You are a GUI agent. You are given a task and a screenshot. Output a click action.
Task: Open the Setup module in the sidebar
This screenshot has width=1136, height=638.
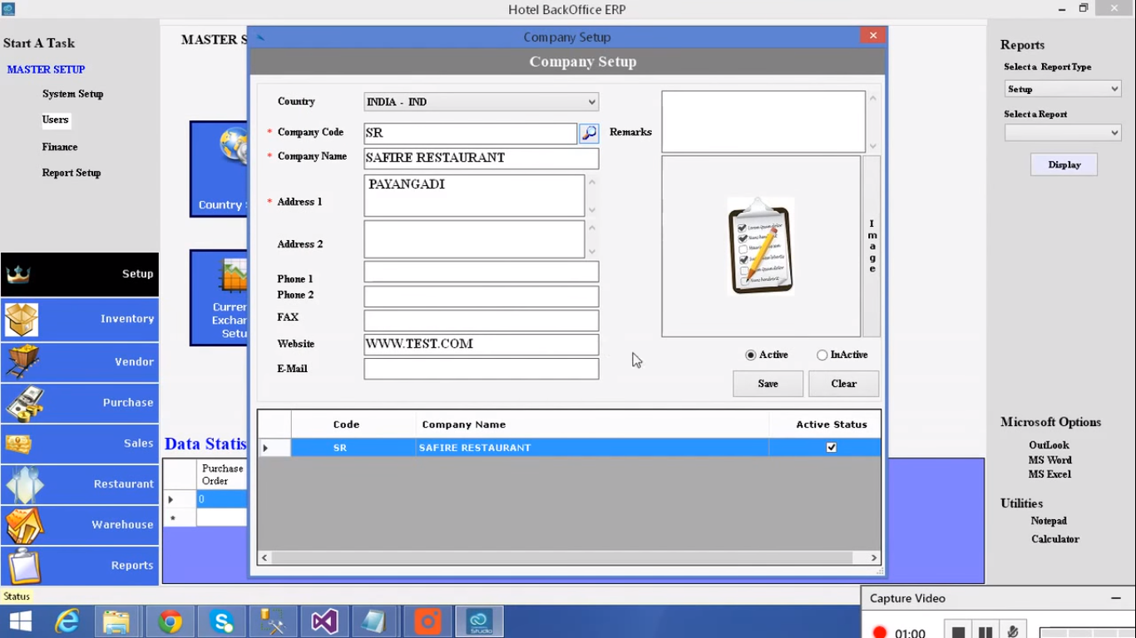coord(80,274)
